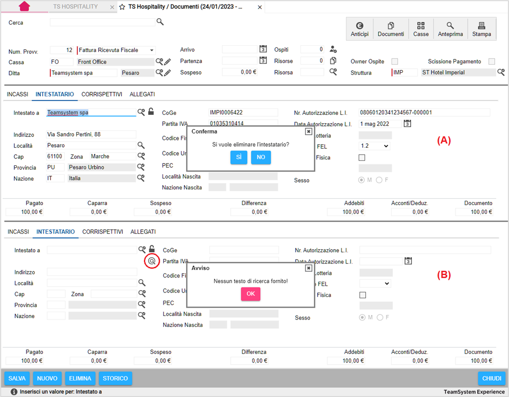Click the SALVA button
509x397 pixels.
(x=17, y=378)
